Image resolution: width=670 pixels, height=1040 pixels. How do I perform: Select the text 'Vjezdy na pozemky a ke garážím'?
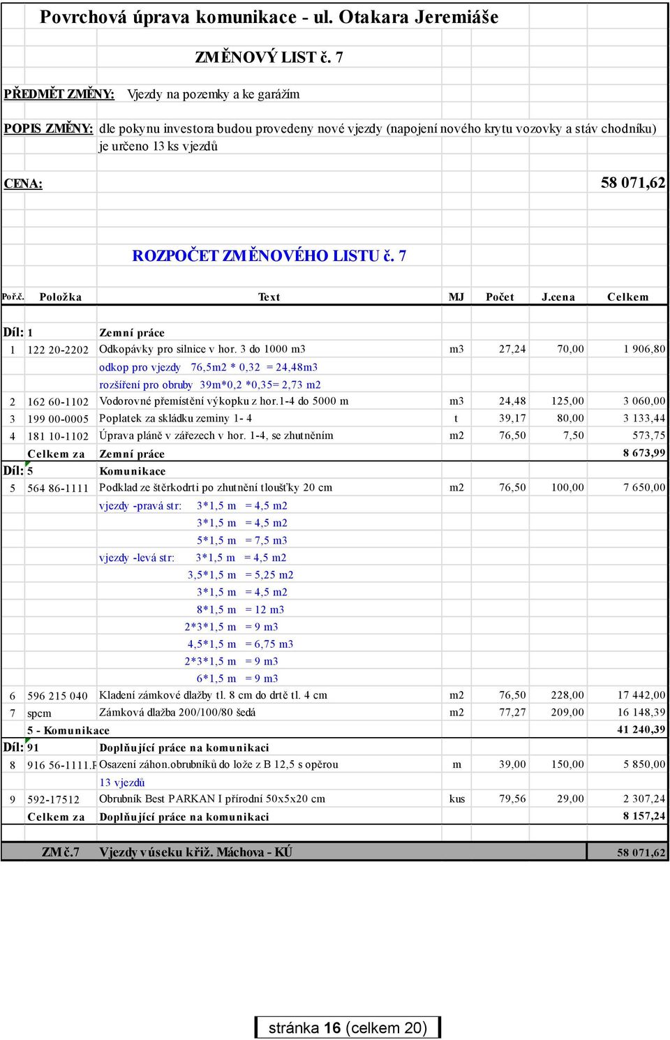[x=213, y=94]
